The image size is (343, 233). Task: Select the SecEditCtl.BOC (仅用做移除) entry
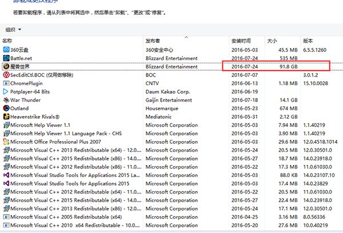(42, 75)
